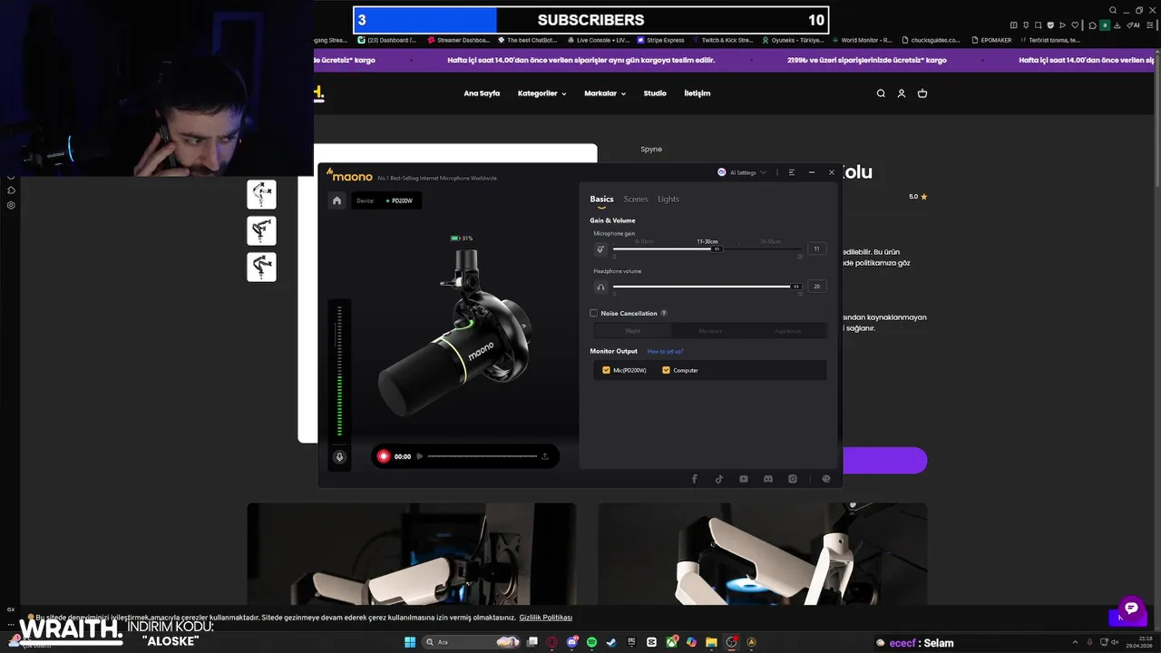
Task: Open the İletişim navigation item
Action: (x=698, y=93)
